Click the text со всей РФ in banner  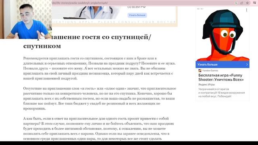(136, 7)
